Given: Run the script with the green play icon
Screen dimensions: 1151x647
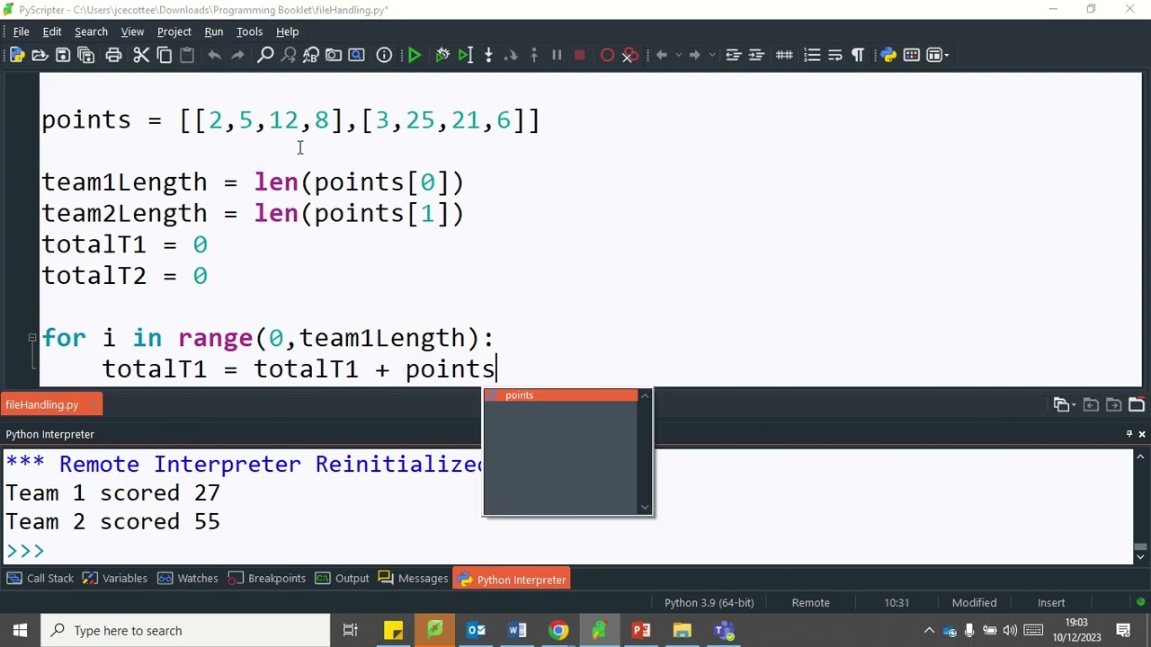Looking at the screenshot, I should (415, 55).
